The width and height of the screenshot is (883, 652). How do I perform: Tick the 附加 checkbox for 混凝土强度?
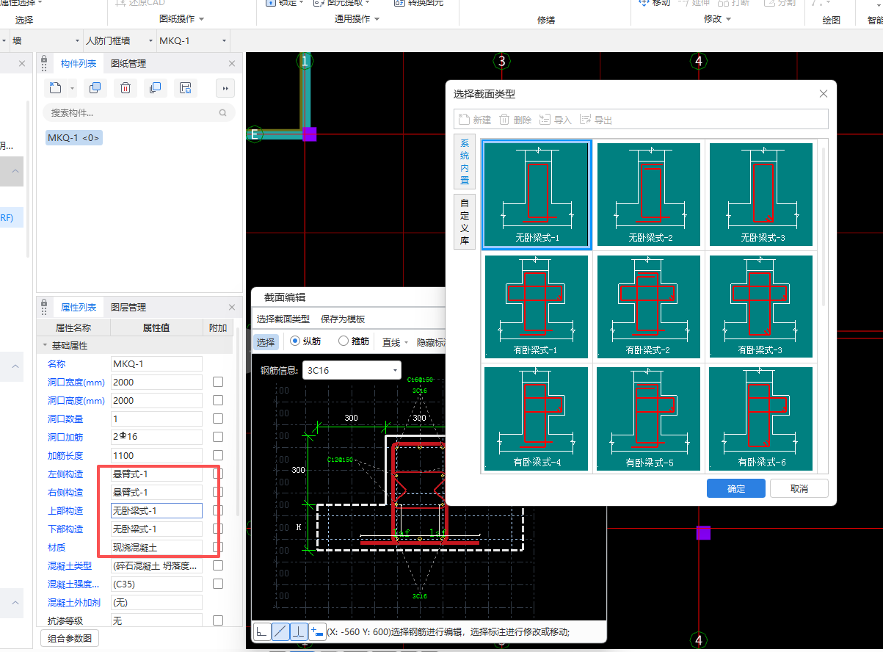[218, 584]
